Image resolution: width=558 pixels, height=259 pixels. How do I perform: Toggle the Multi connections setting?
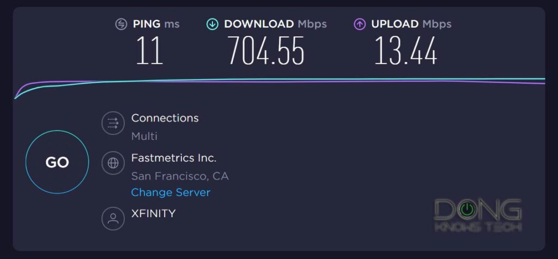[x=144, y=137]
